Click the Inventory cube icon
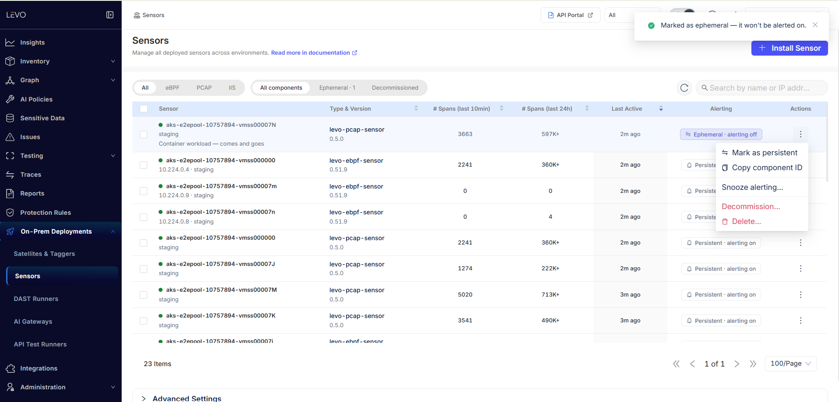 pyautogui.click(x=10, y=61)
